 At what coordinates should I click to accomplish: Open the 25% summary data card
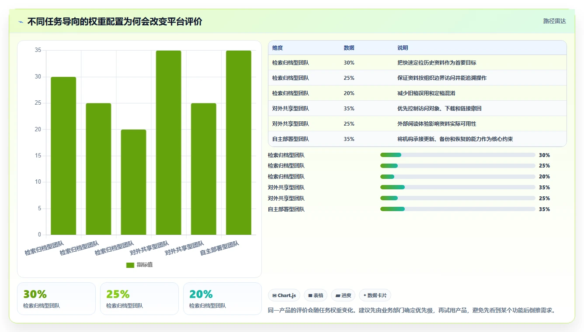pos(139,298)
